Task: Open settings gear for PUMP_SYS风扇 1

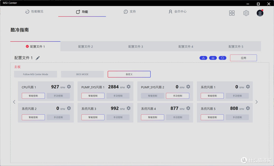Action: click(x=129, y=87)
